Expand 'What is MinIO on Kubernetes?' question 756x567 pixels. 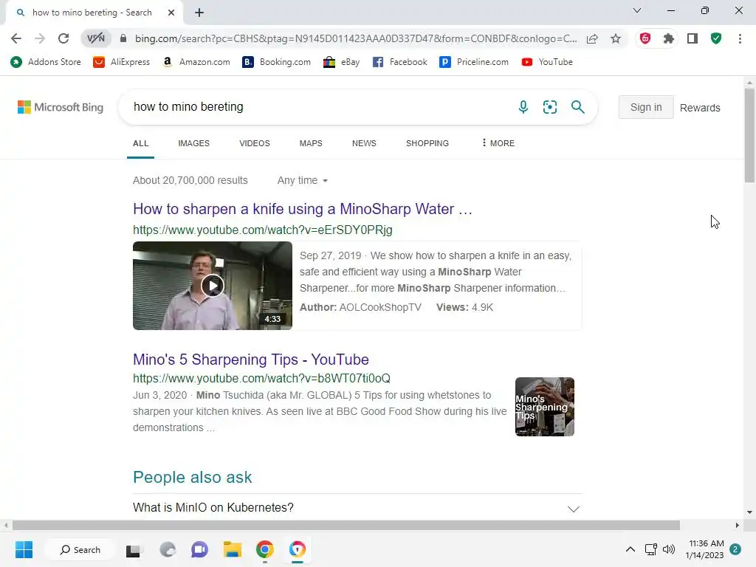(357, 508)
